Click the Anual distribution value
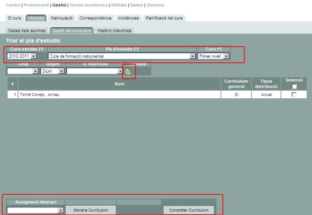The width and height of the screenshot is (312, 215). pos(266,95)
